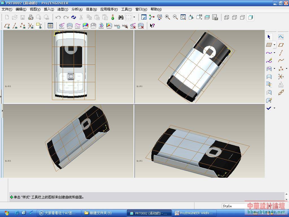Click the Draft check analysis icon
This screenshot has width=289, height=217.
click(x=101, y=26)
